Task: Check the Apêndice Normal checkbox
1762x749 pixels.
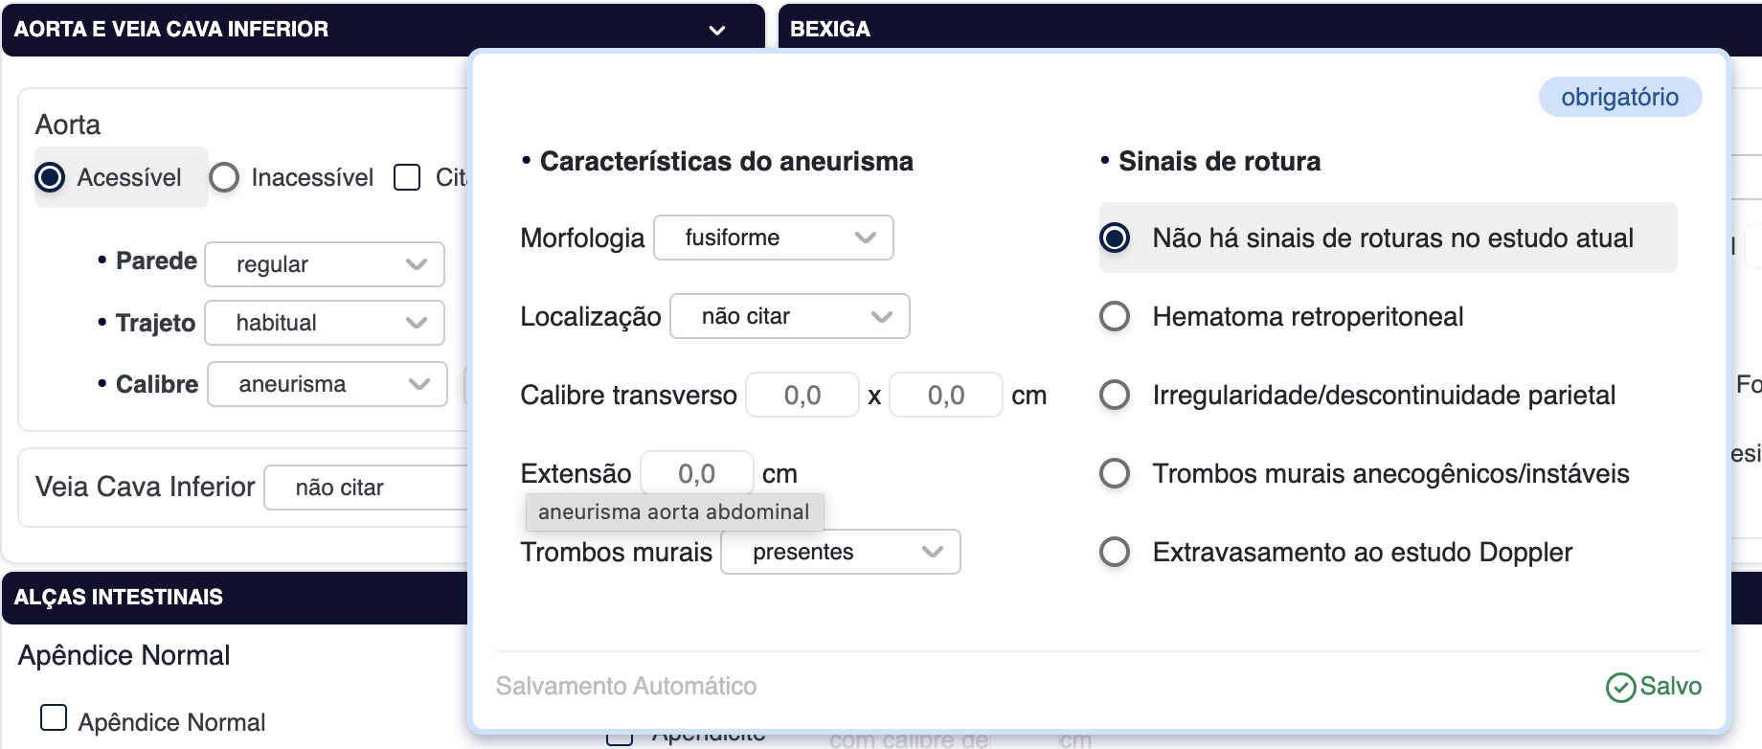Action: coord(54,717)
